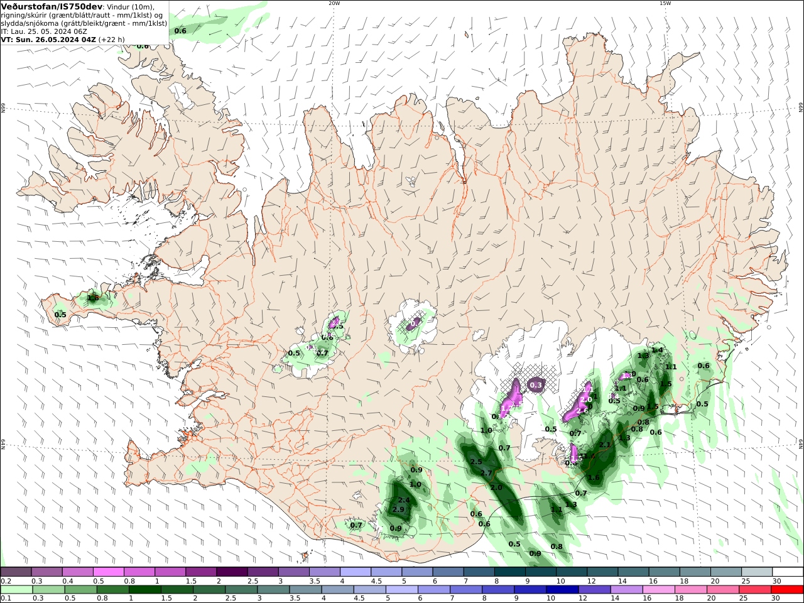Select the valid time line 'VT: Sun. 26.05.2024 04Z'
The height and width of the screenshot is (603, 804).
tap(47, 40)
